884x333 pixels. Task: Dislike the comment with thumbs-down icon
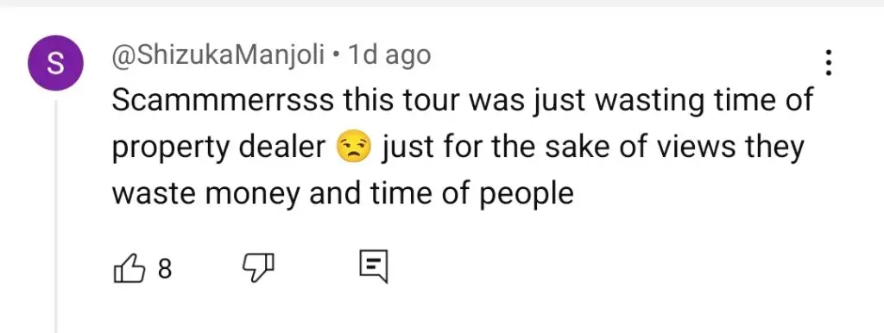258,268
